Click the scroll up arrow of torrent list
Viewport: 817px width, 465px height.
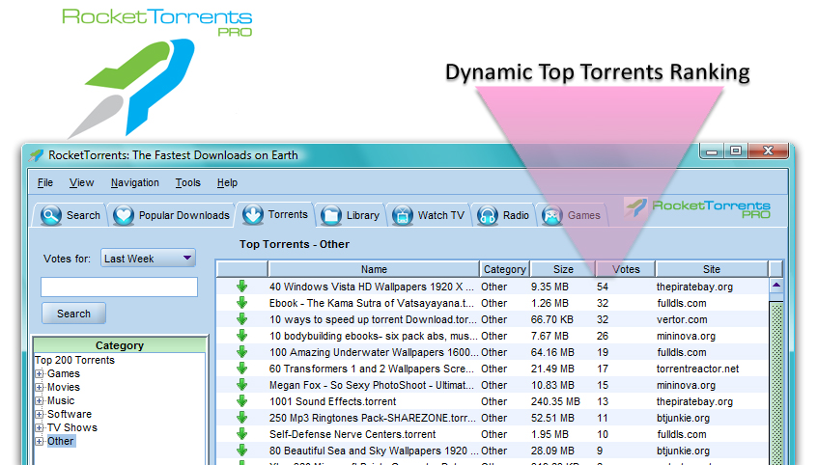tap(776, 286)
